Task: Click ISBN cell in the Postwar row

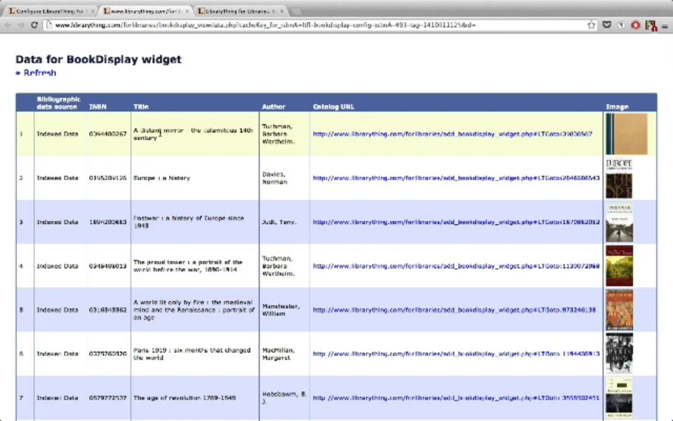Action: (108, 222)
